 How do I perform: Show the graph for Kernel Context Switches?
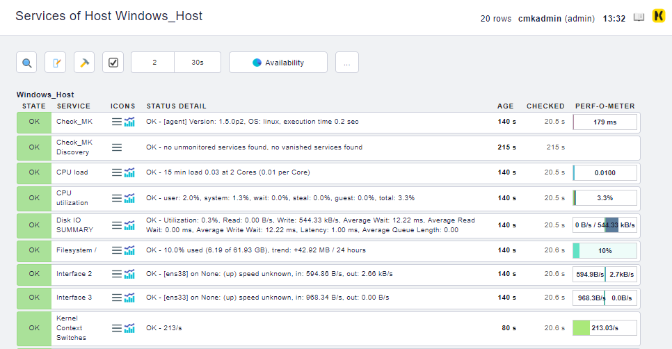129,327
